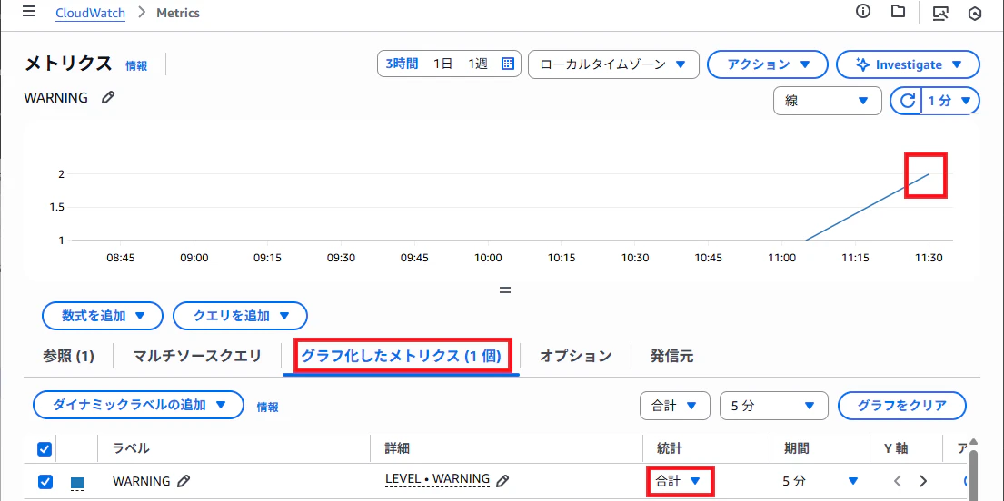Switch to the マルチソースクエリ tab
The width and height of the screenshot is (1004, 501).
pos(197,357)
